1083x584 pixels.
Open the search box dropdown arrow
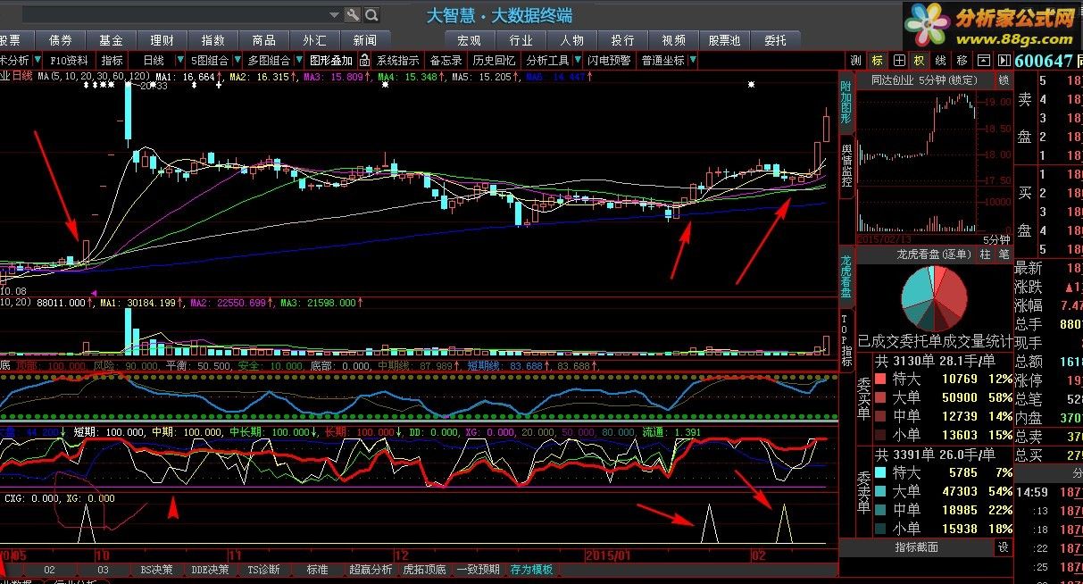335,14
